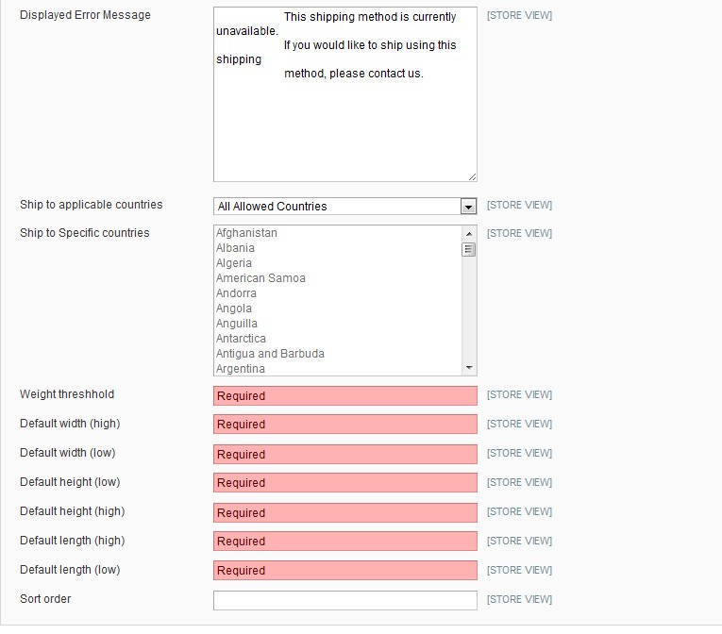Focus the Default height (high) input
722x634 pixels.
[x=344, y=513]
